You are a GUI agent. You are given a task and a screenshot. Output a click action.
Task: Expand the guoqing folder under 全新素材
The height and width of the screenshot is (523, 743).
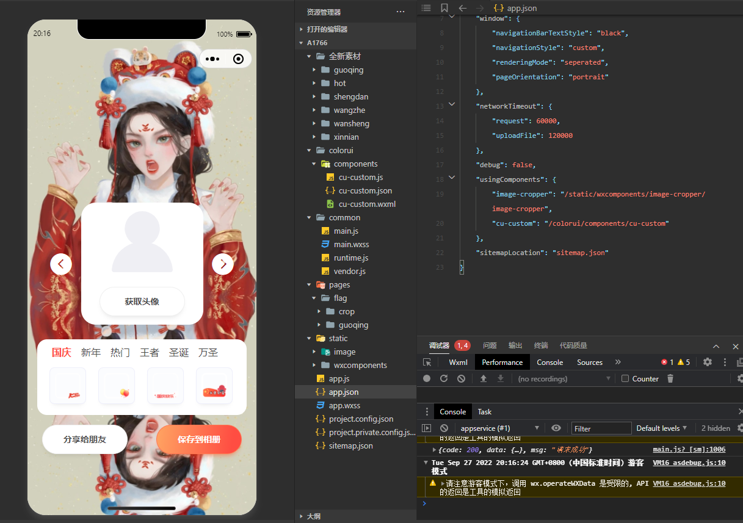(x=348, y=70)
